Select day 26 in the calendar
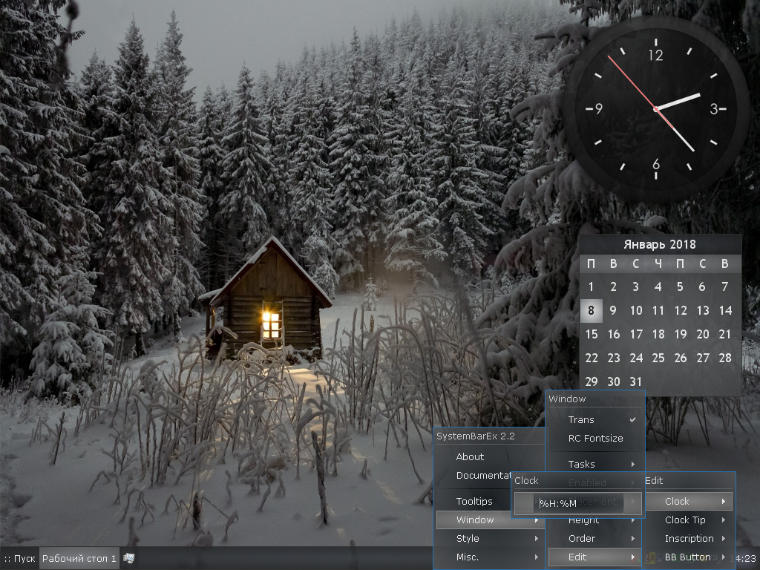The height and width of the screenshot is (570, 760). tap(681, 358)
